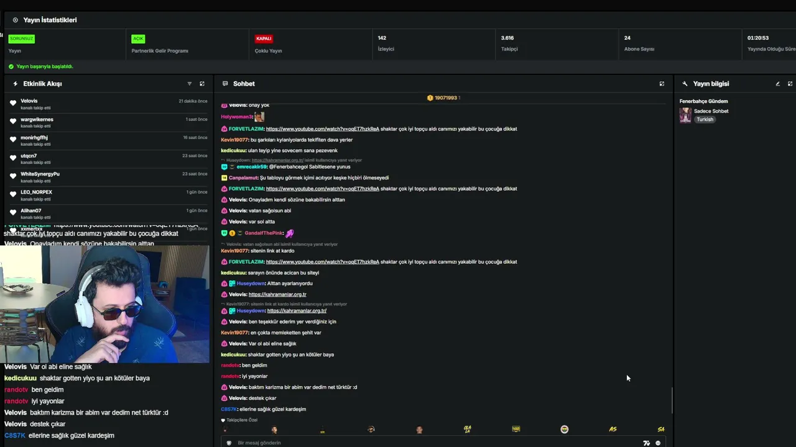Click the heart icon next to wargwikernes
Image resolution: width=796 pixels, height=447 pixels.
pos(13,122)
